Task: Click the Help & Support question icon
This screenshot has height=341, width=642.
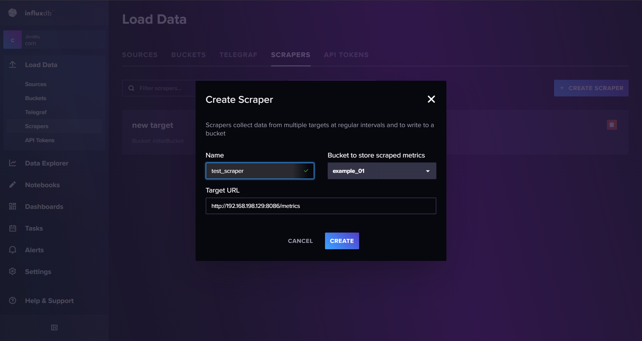Action: click(x=13, y=301)
